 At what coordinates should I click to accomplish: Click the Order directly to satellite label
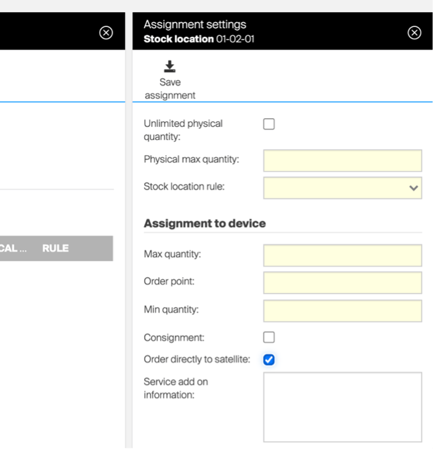[196, 360]
